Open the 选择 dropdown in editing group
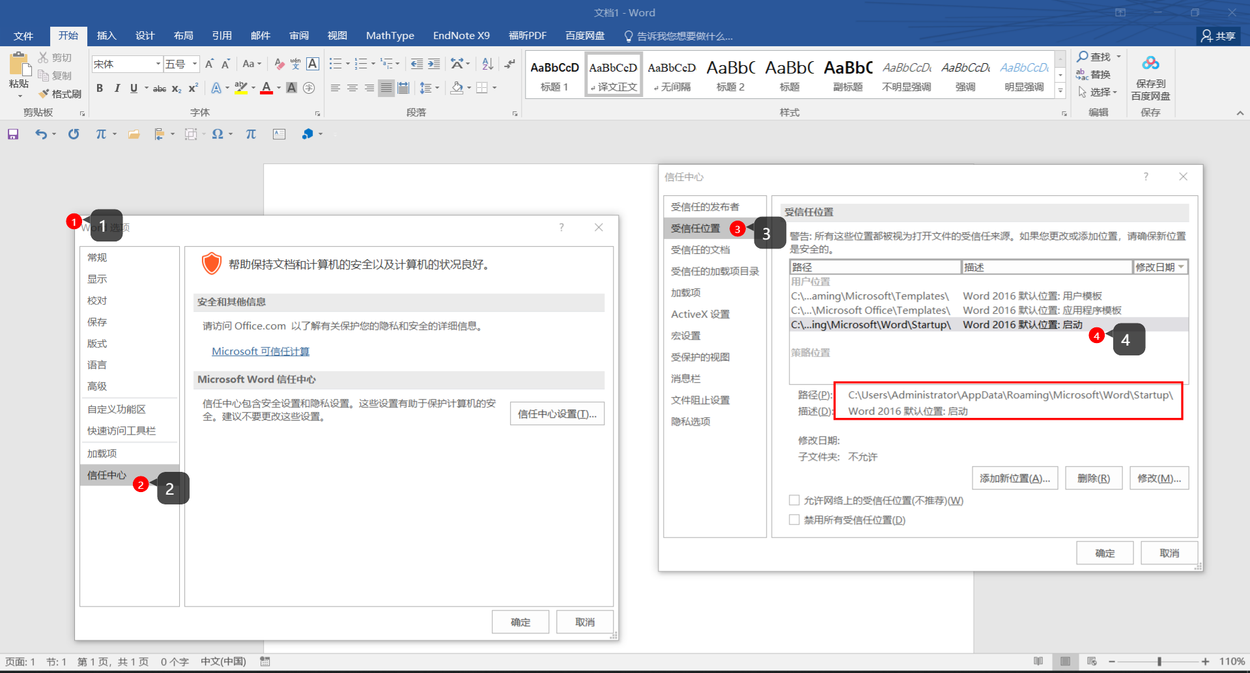The image size is (1250, 673). (x=1098, y=92)
